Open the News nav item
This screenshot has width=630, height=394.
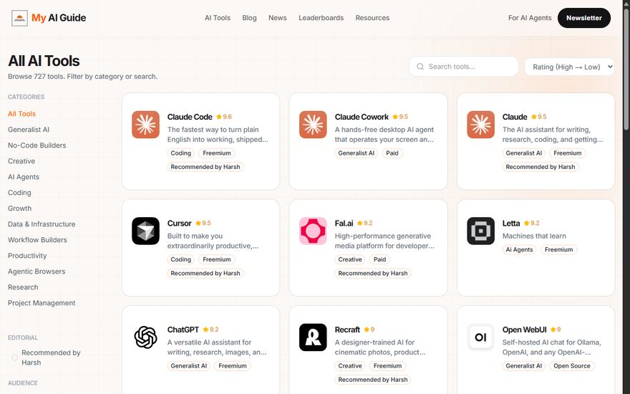(277, 18)
